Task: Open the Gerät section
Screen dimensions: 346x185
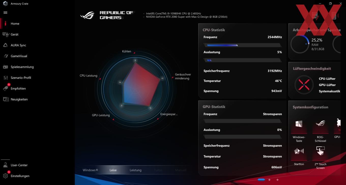Action: pyautogui.click(x=15, y=34)
